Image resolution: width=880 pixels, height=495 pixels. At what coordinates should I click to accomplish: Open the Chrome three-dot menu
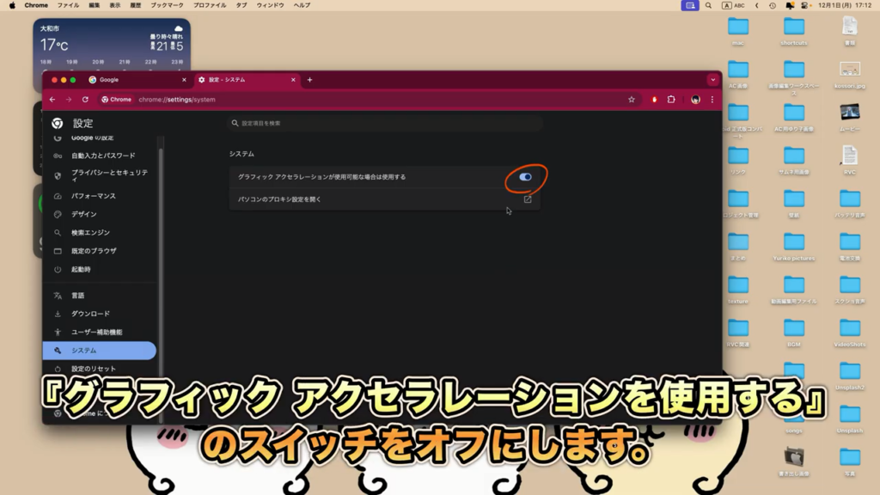click(x=712, y=100)
